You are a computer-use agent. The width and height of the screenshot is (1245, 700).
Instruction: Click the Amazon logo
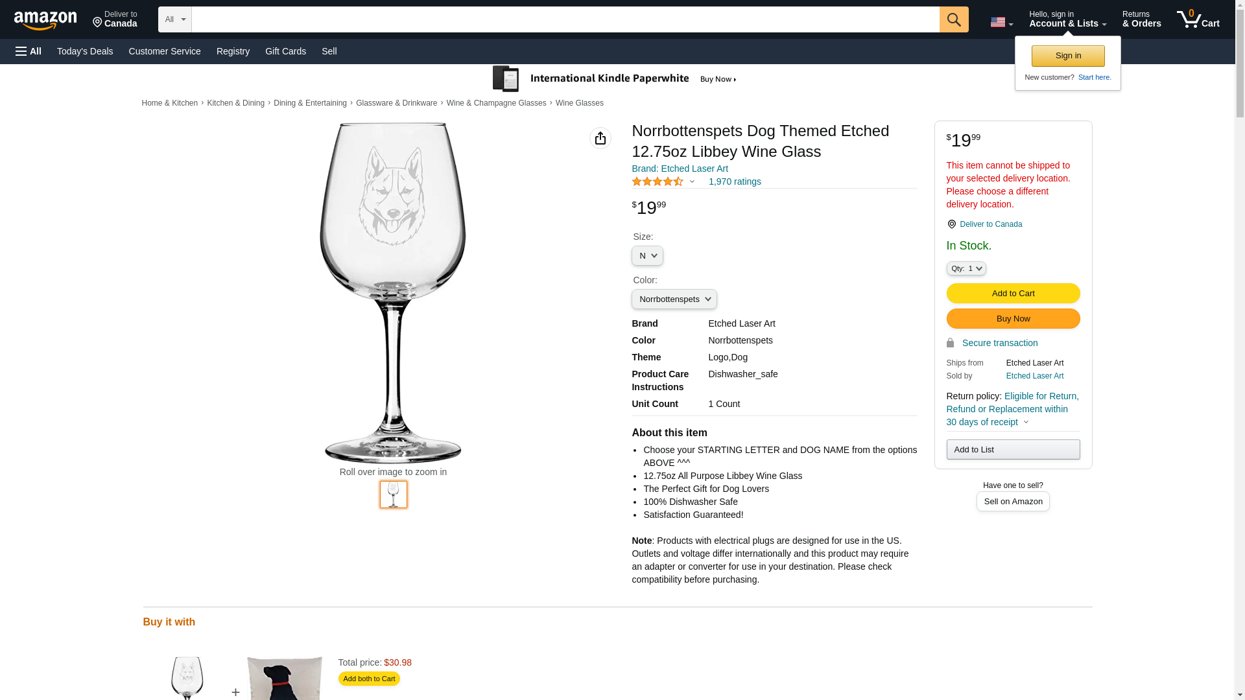[45, 20]
